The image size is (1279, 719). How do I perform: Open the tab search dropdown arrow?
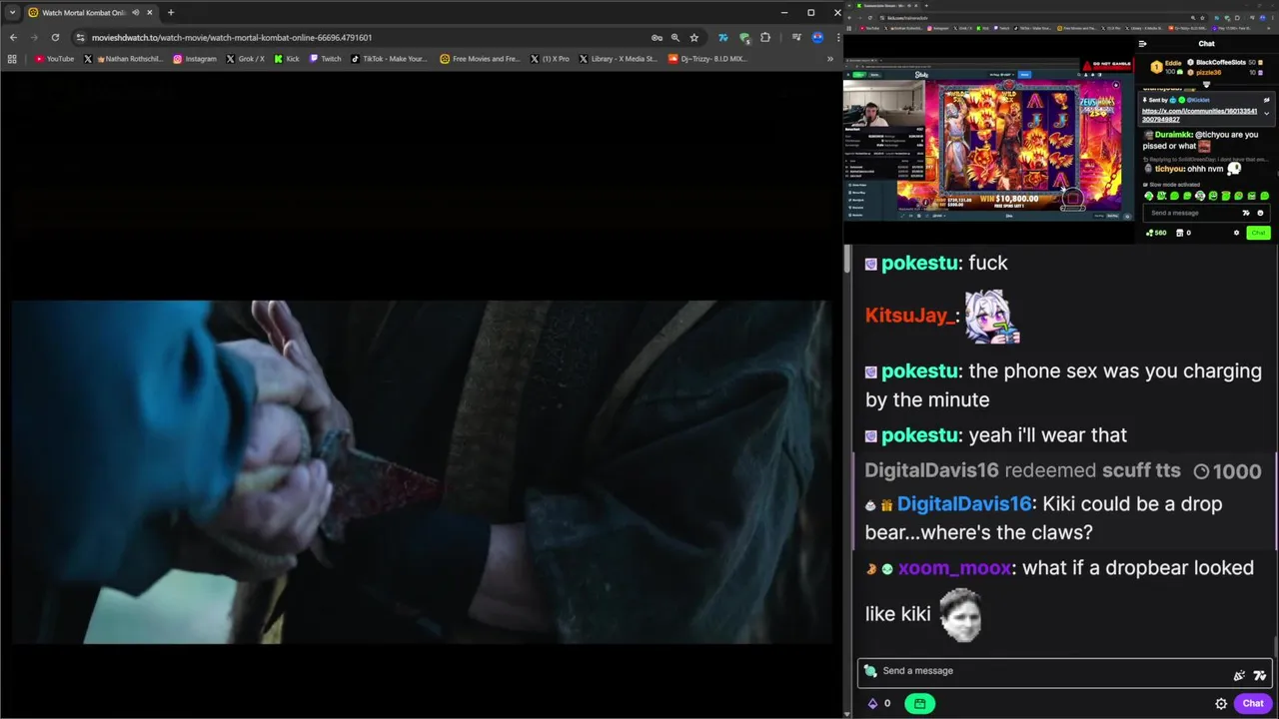pos(12,13)
